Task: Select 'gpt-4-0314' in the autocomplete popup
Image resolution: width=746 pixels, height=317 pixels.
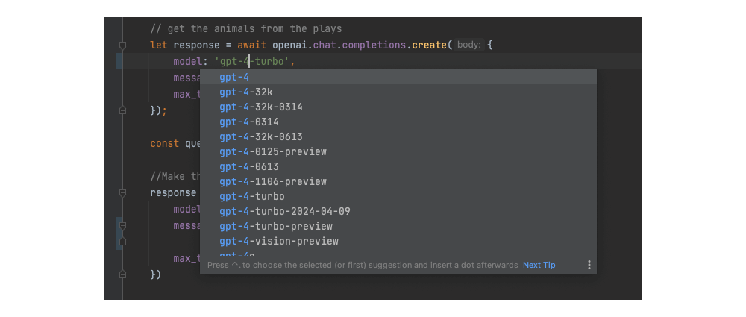Action: click(248, 122)
